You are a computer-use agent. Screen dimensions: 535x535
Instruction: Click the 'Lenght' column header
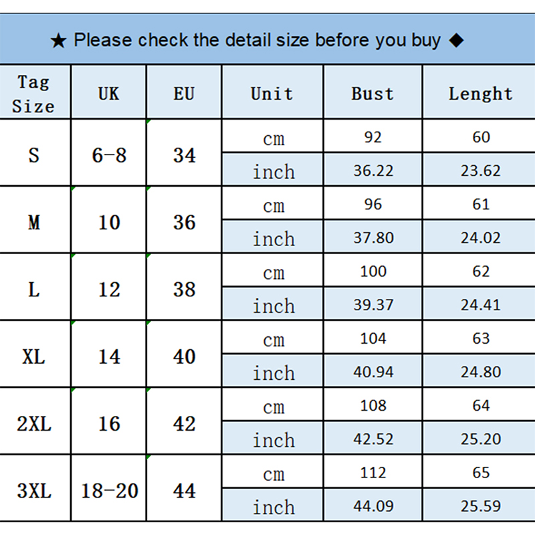[480, 94]
